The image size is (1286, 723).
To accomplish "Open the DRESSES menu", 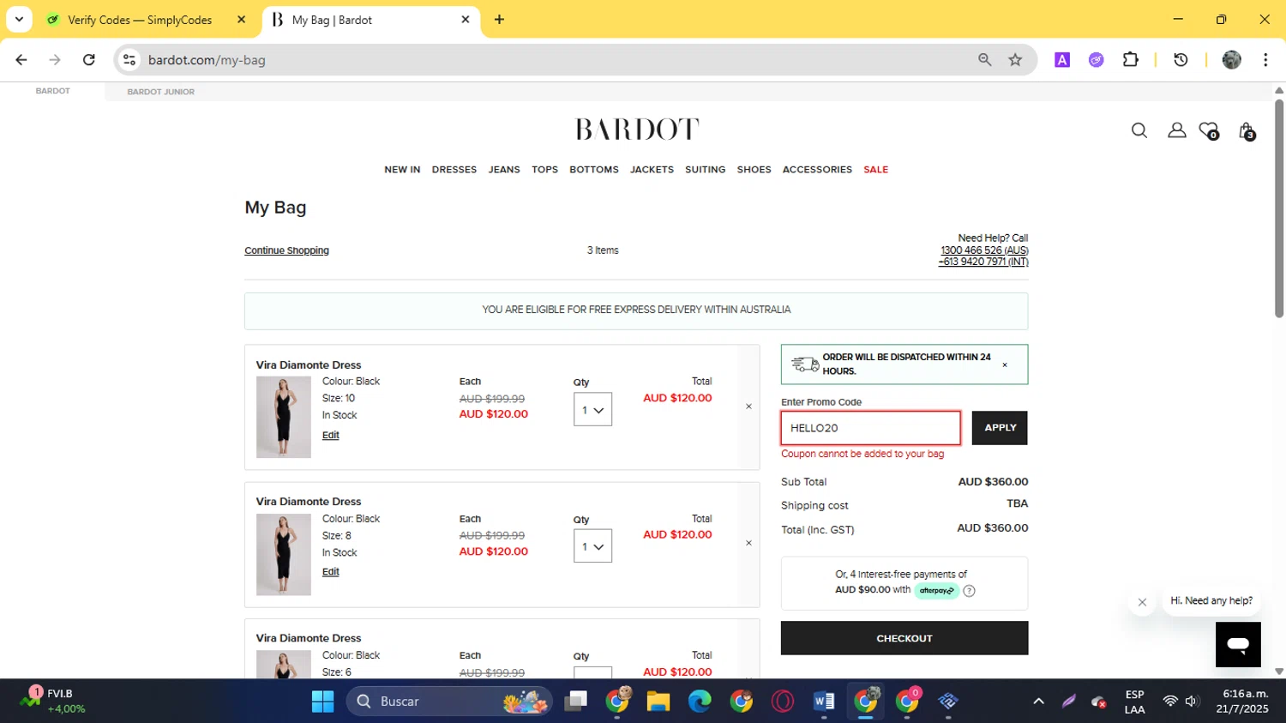I will point(454,170).
